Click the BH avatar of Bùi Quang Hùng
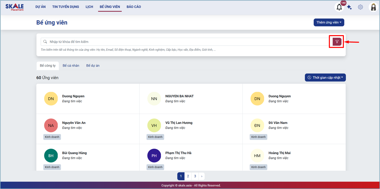The width and height of the screenshot is (380, 189). [51, 156]
